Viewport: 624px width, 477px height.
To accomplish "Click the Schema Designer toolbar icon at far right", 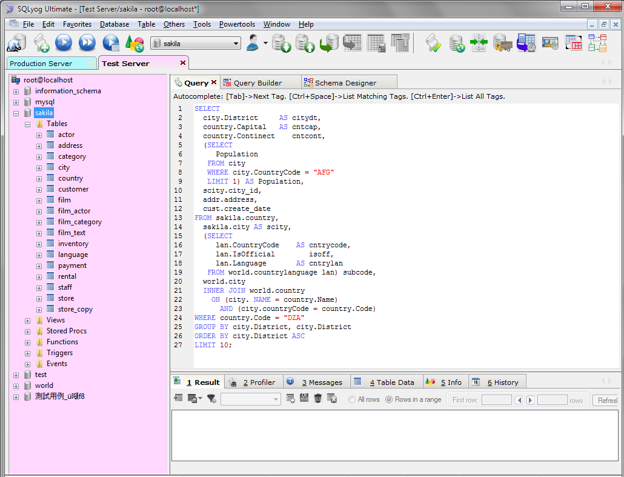I will click(597, 43).
